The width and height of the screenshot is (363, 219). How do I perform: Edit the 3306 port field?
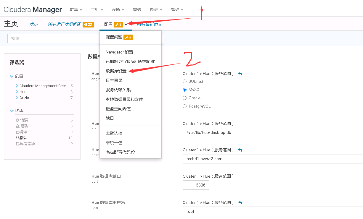(x=196, y=185)
